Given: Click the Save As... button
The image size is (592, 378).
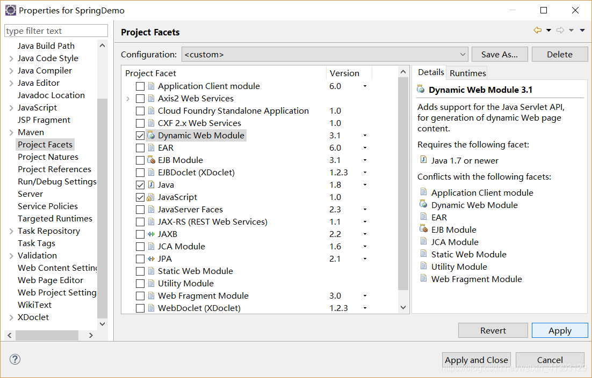Looking at the screenshot, I should click(499, 54).
